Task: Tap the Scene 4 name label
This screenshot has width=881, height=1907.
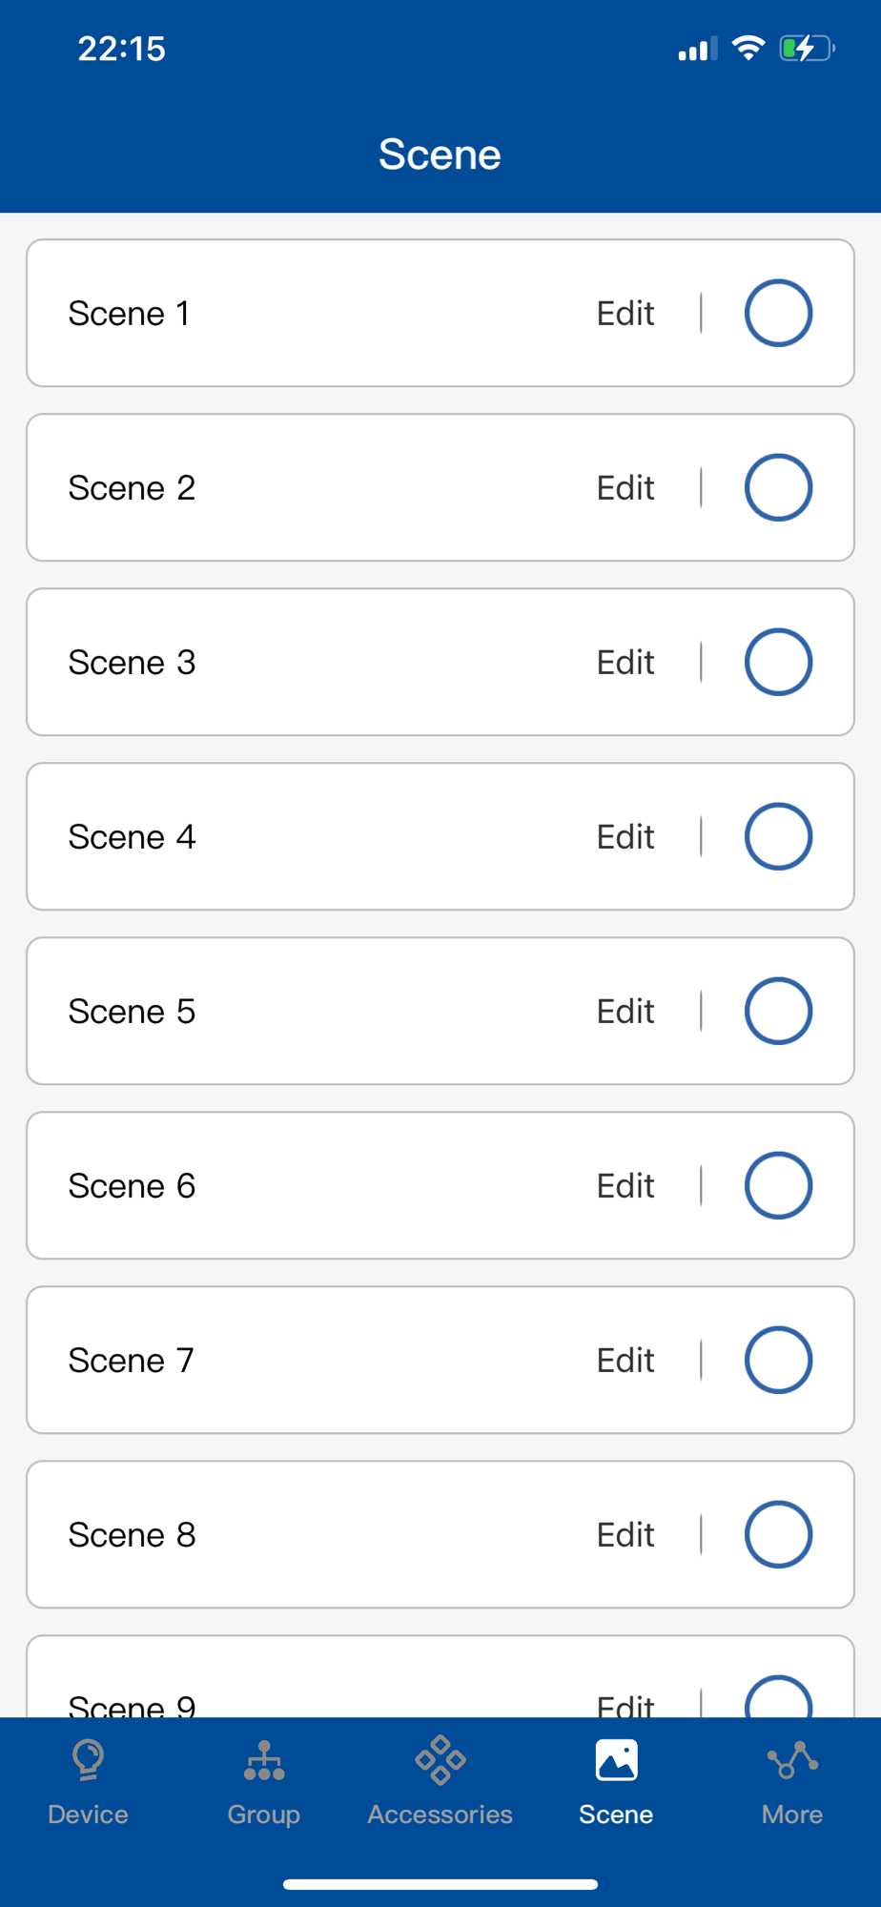Action: [132, 836]
